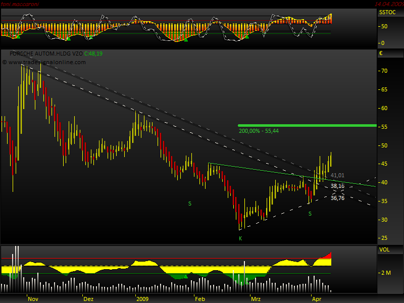The width and height of the screenshot is (404, 303).
Task: Click the VOL panel label
Action: tap(384, 249)
